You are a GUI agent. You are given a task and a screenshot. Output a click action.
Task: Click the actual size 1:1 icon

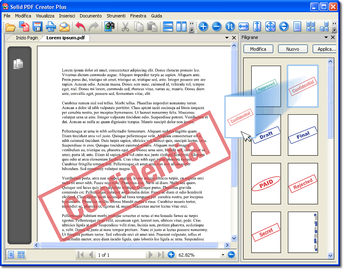tap(230, 27)
